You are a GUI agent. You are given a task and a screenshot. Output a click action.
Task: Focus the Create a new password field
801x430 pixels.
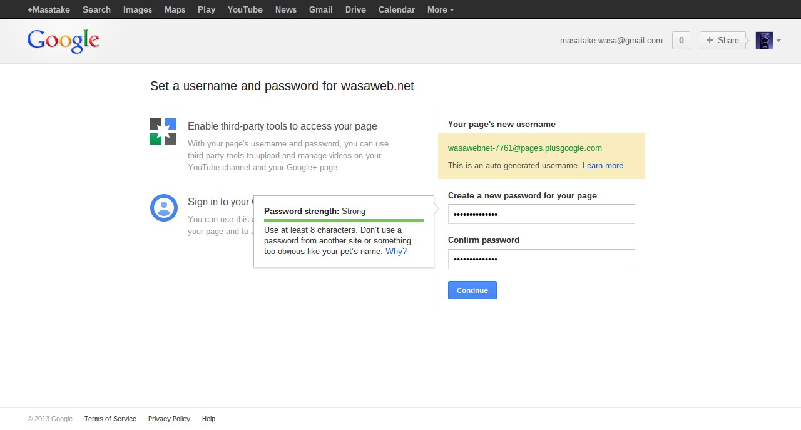[541, 214]
